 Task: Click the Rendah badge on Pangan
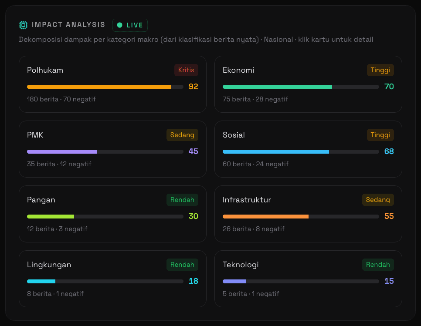pos(182,200)
